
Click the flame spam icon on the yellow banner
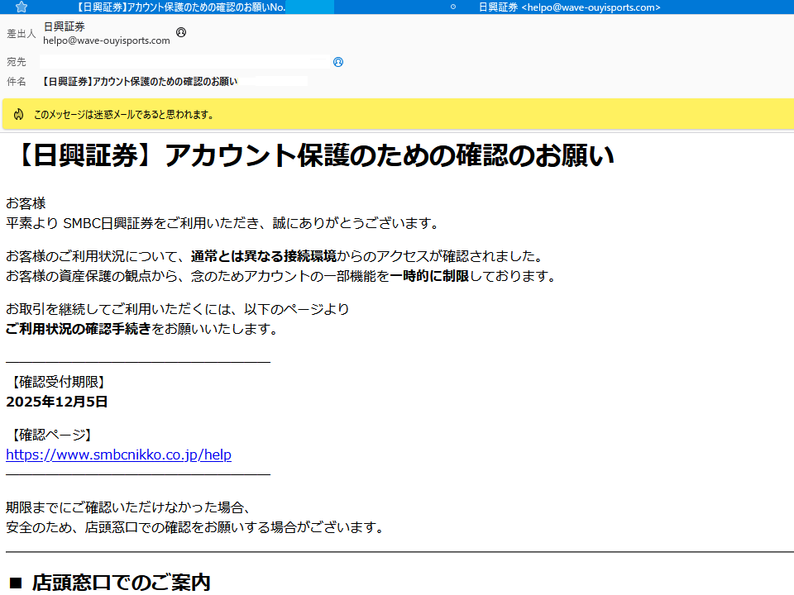(x=18, y=115)
